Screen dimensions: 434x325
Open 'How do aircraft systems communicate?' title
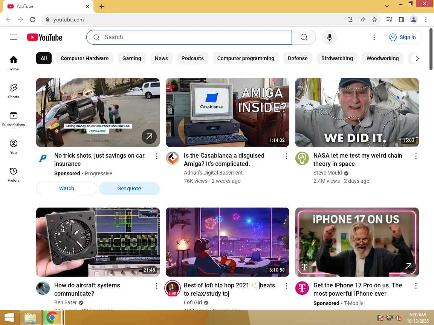point(87,289)
